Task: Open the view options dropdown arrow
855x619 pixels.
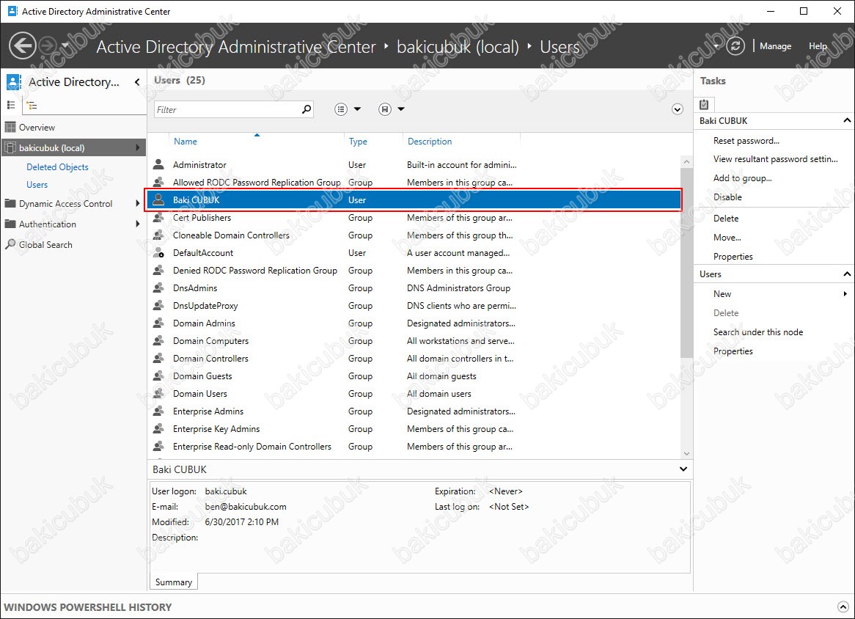Action: point(357,109)
